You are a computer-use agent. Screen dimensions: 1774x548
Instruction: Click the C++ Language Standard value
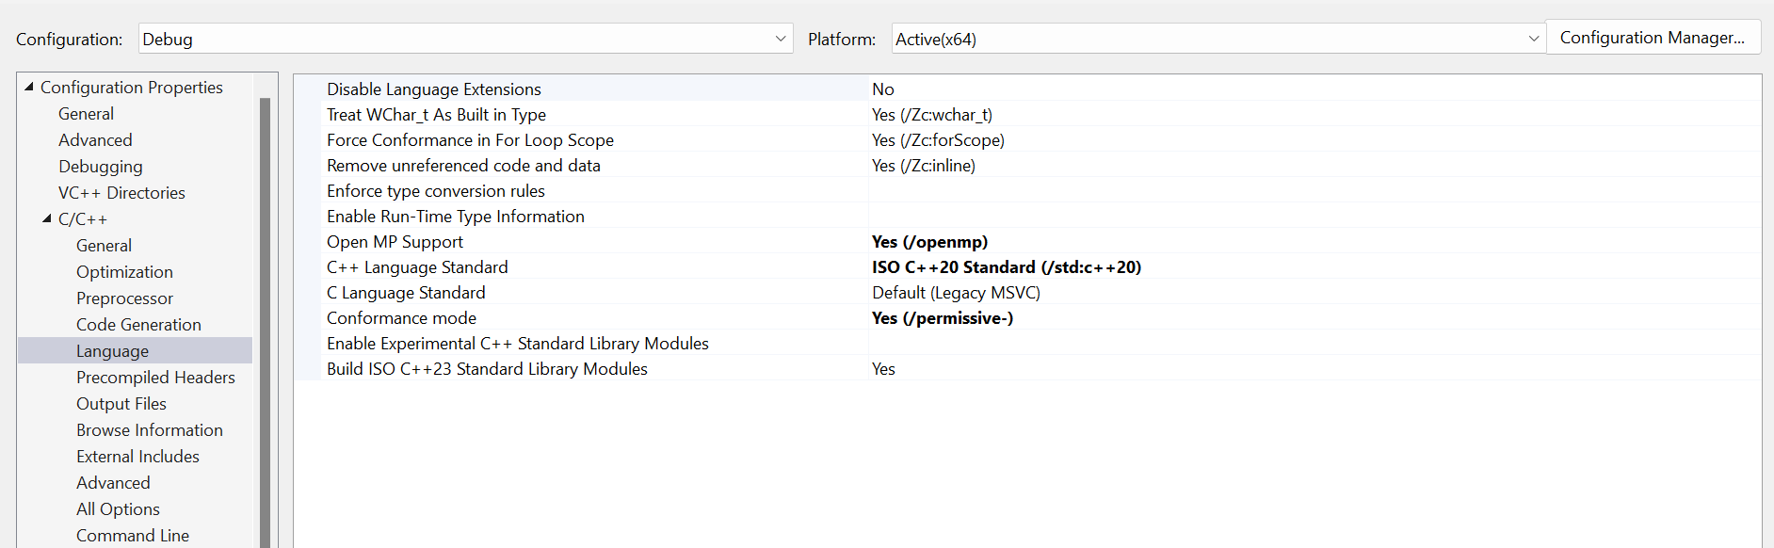pyautogui.click(x=1007, y=267)
